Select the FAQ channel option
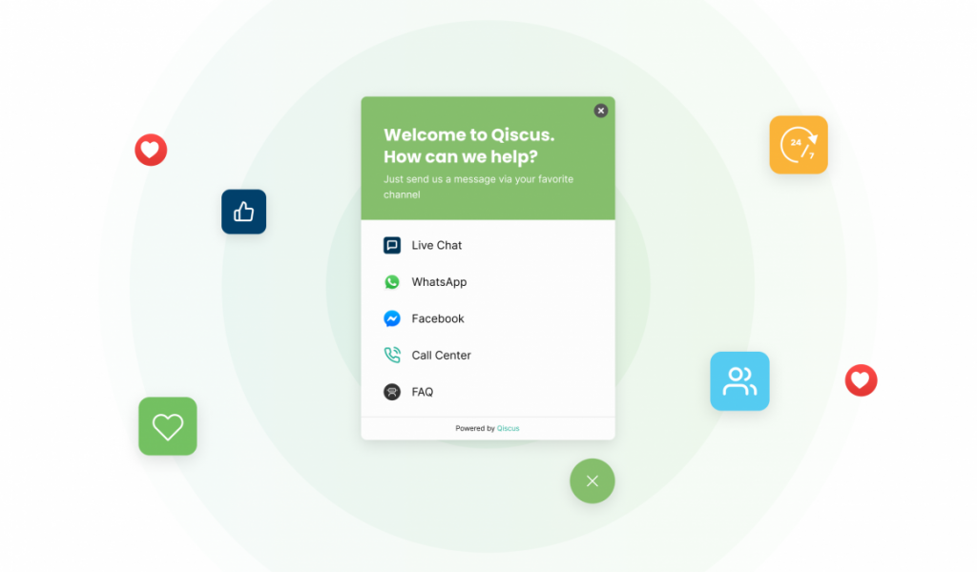Viewport: 977px width, 572px height. (422, 391)
